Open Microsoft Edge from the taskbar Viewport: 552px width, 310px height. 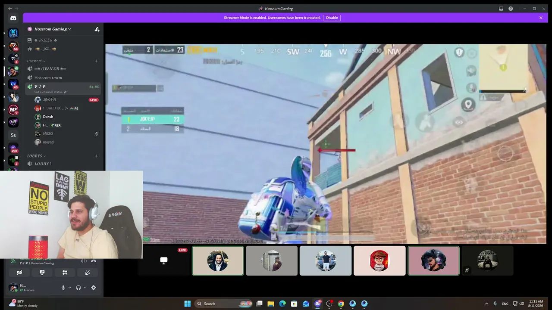[x=282, y=304]
